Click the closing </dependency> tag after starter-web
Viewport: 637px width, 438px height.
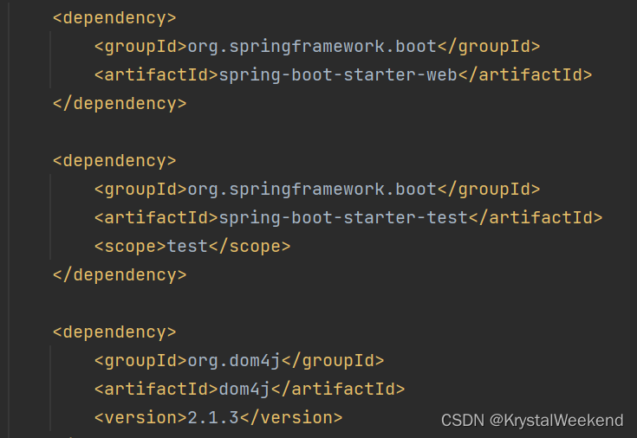pyautogui.click(x=120, y=104)
